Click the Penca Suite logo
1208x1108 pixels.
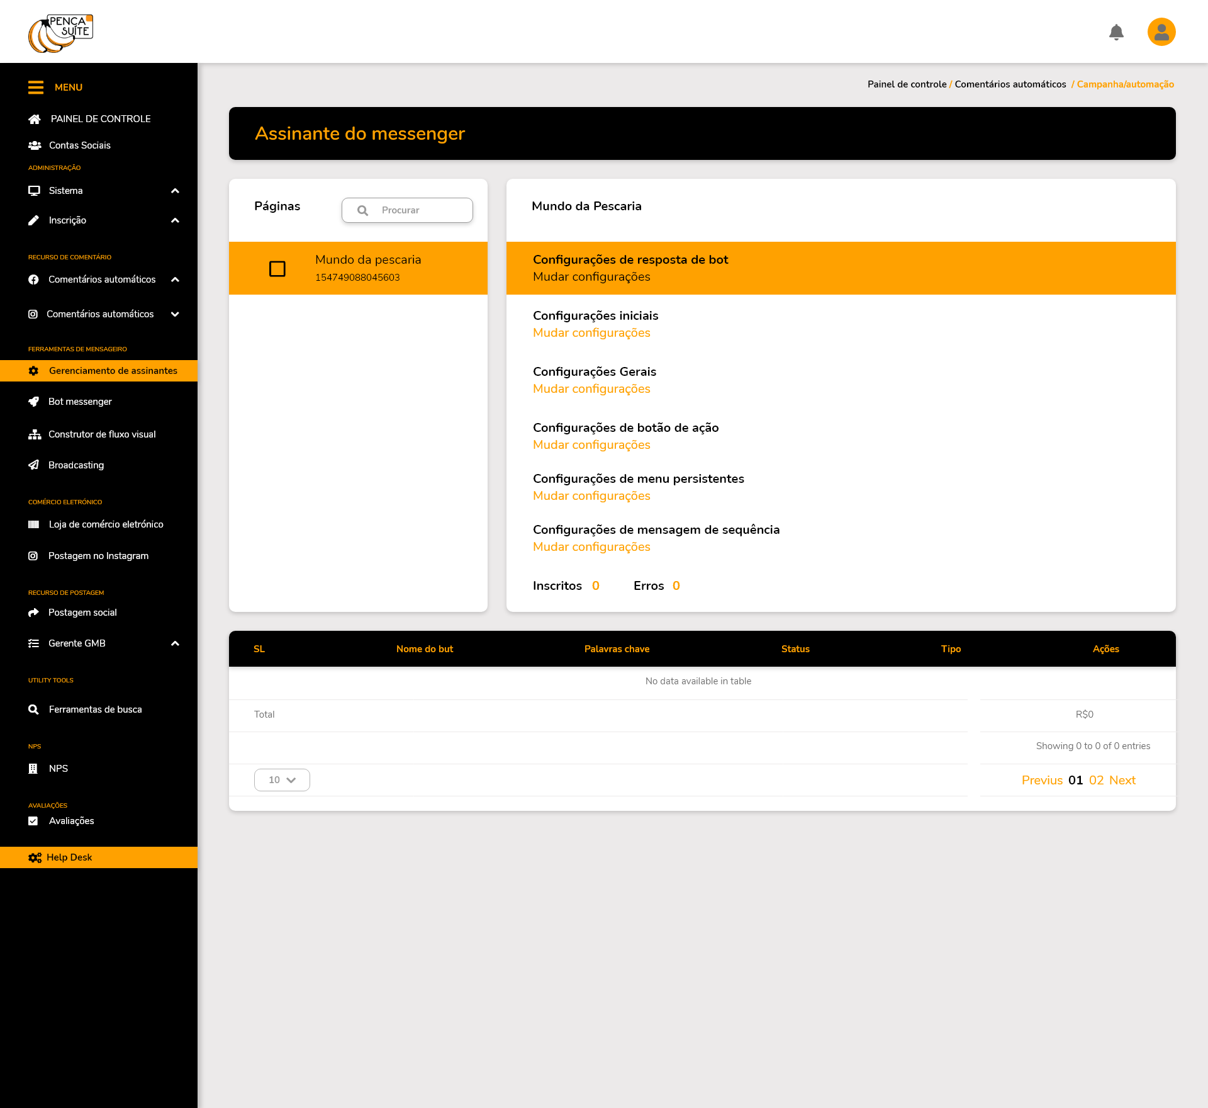point(60,33)
